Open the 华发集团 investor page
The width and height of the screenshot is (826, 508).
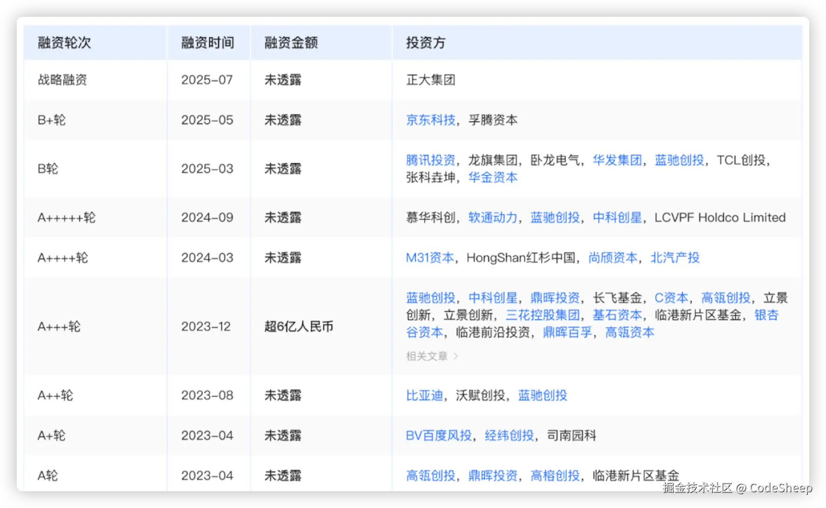[617, 160]
